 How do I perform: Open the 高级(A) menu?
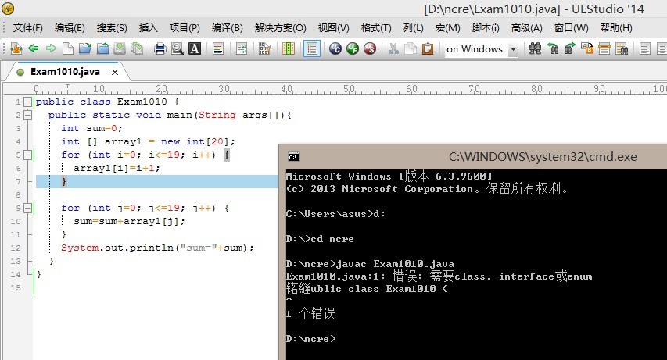coord(526,27)
